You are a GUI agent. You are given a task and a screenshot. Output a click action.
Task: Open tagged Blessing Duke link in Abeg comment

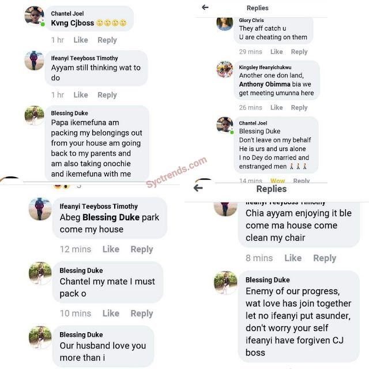click(111, 217)
